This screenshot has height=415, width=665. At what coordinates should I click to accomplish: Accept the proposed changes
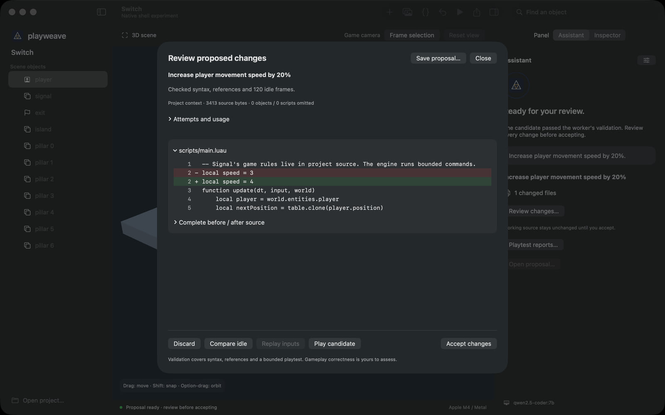tap(468, 344)
